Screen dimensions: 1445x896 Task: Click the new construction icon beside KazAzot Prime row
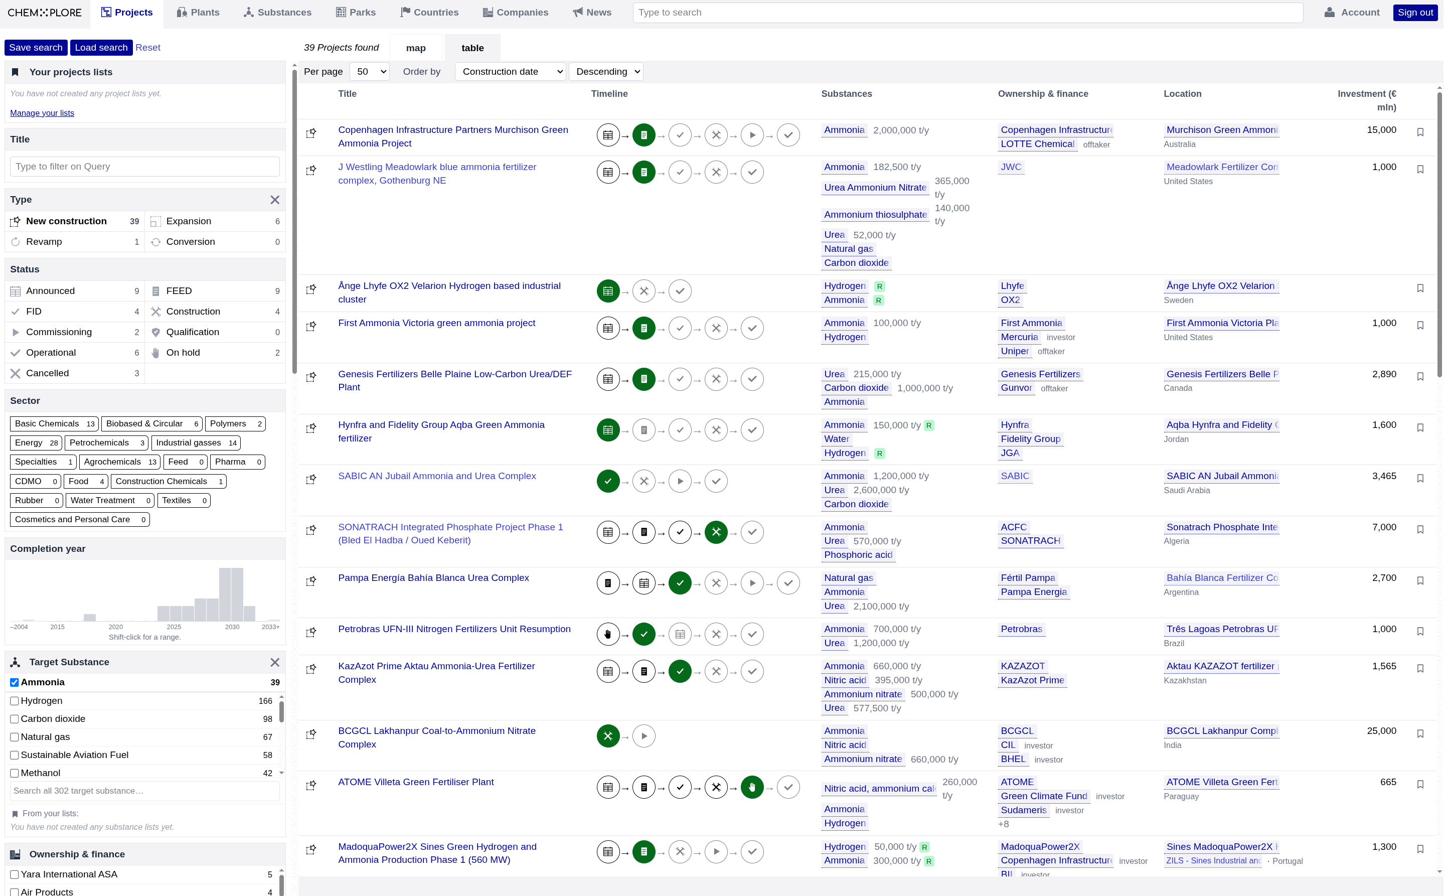click(x=311, y=669)
